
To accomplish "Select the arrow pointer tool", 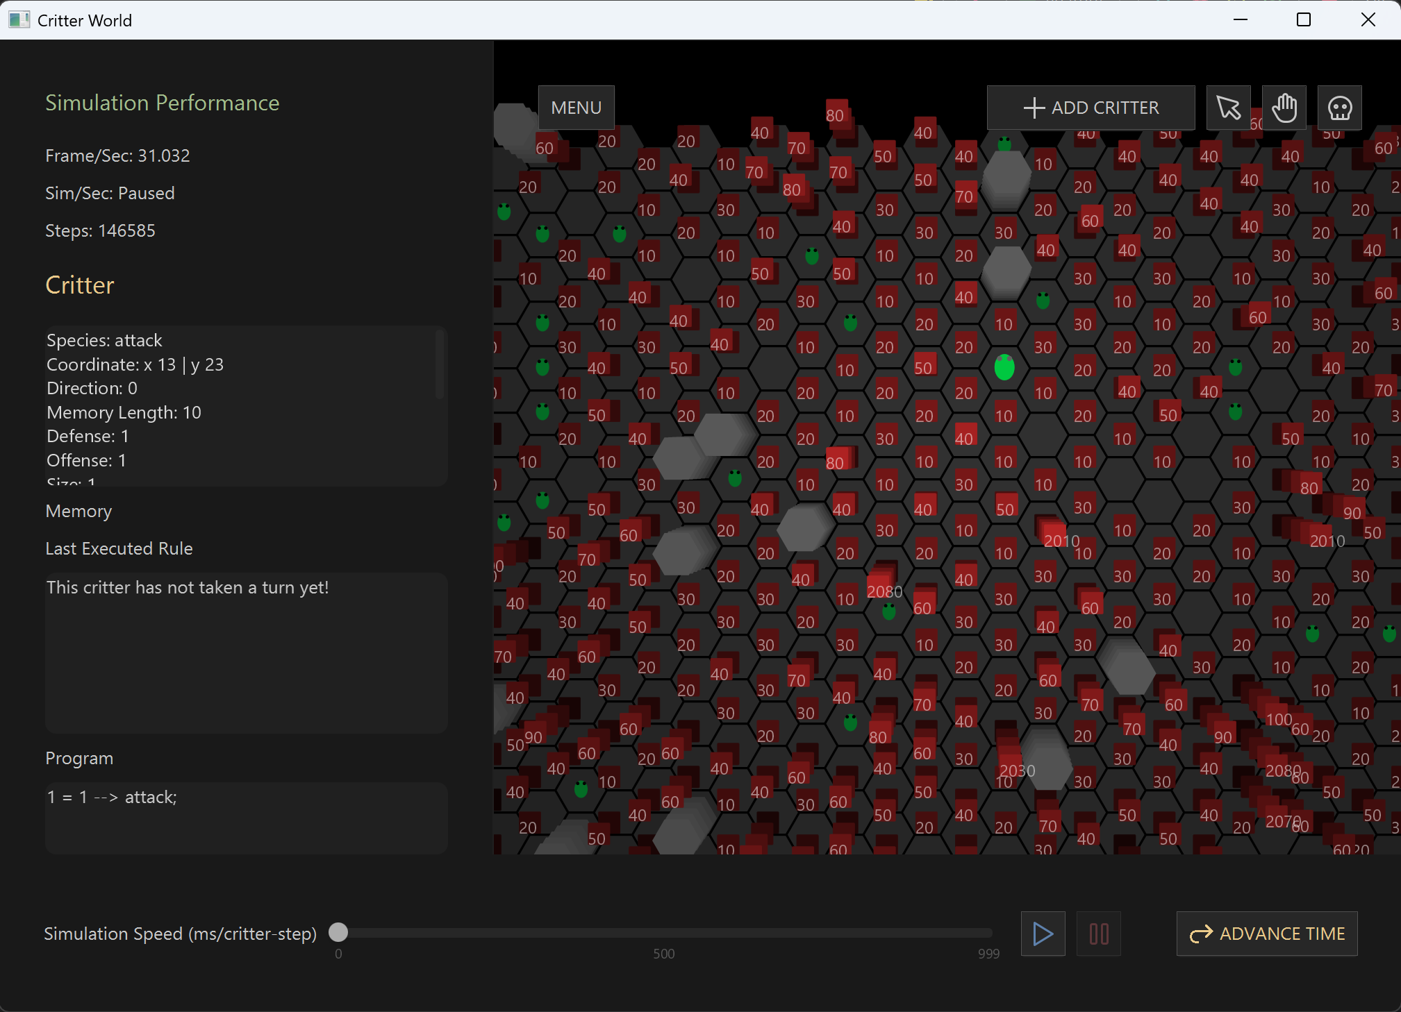I will point(1228,108).
